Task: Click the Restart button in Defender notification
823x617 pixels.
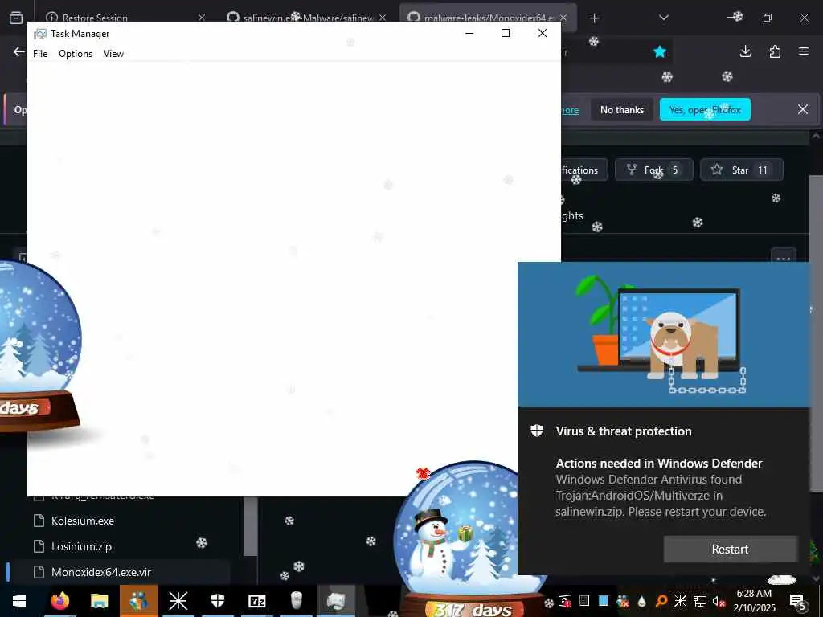Action: pos(730,550)
